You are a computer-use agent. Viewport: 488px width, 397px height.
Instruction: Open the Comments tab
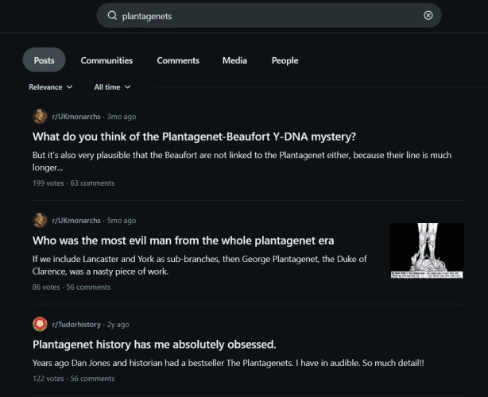pyautogui.click(x=178, y=60)
